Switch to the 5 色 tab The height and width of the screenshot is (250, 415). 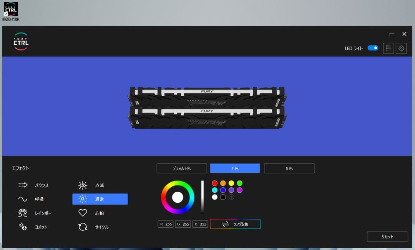click(289, 168)
